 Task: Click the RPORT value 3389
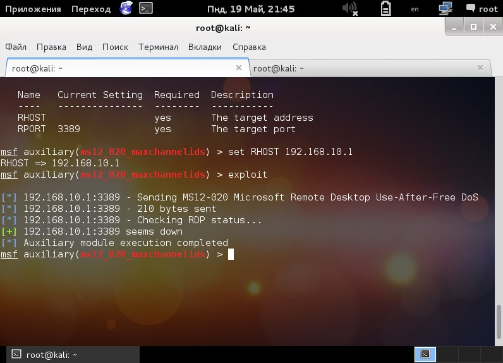pyautogui.click(x=69, y=129)
